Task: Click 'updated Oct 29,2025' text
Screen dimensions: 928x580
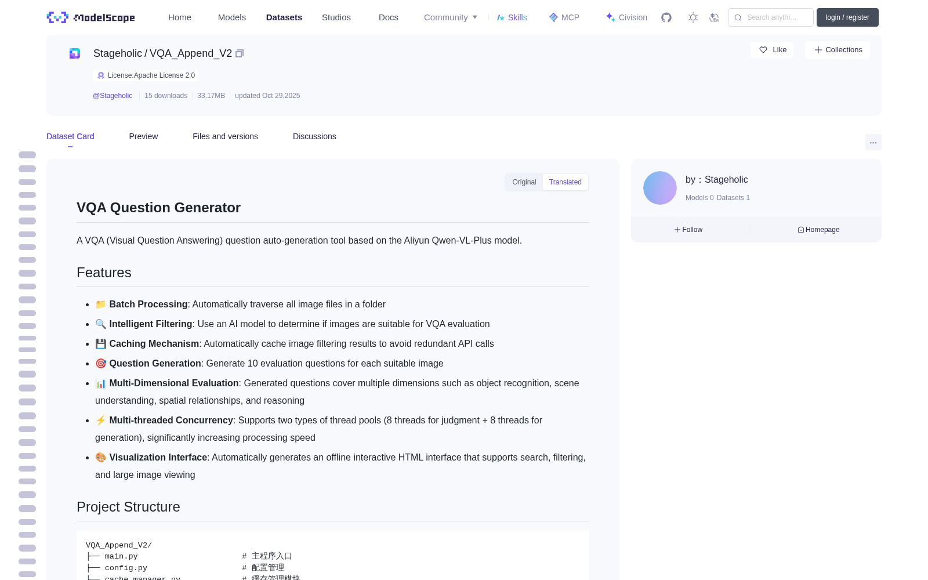Action: coord(267,96)
